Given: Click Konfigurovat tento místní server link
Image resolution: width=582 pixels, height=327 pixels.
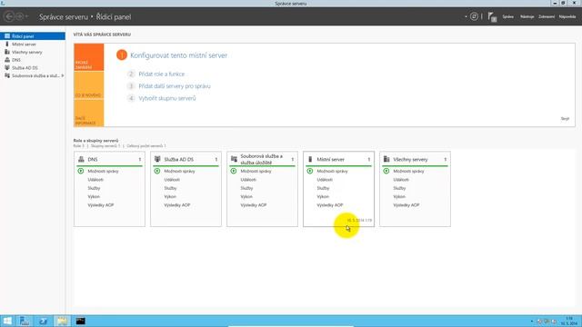Looking at the screenshot, I should [178, 55].
